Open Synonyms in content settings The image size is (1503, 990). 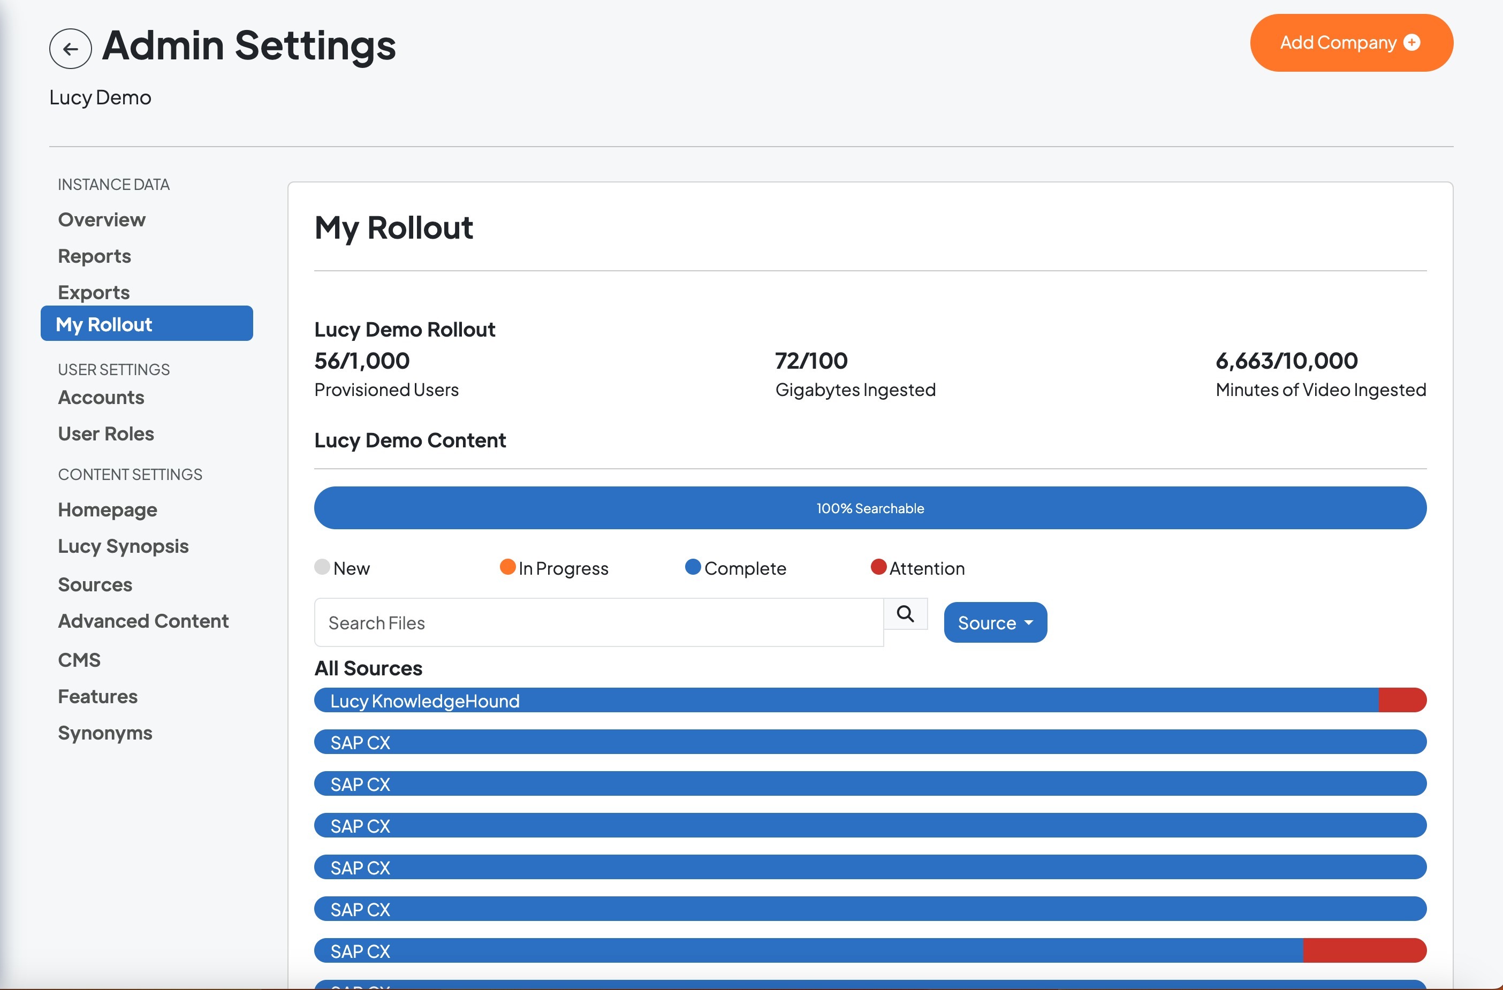(x=105, y=733)
